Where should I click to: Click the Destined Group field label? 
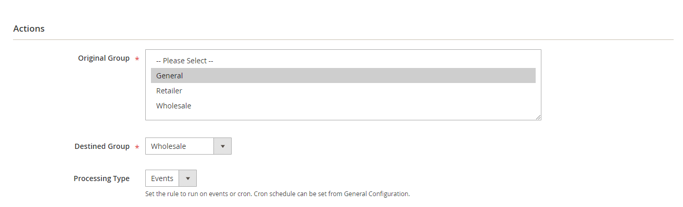pos(102,146)
